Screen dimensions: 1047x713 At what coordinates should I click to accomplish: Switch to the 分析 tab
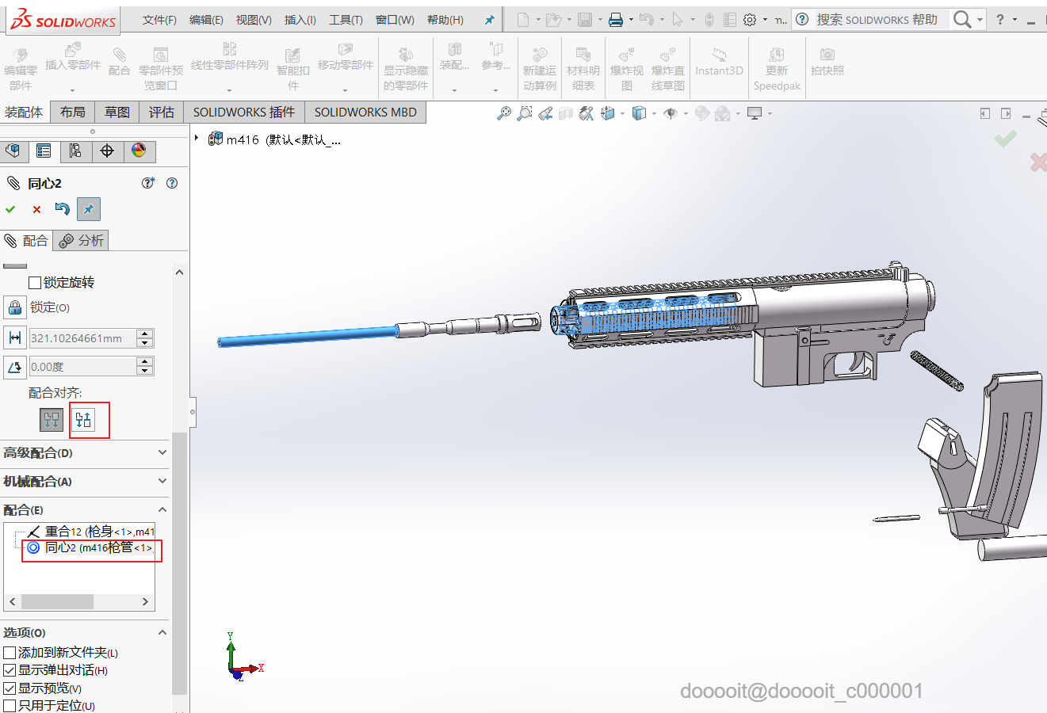(82, 241)
